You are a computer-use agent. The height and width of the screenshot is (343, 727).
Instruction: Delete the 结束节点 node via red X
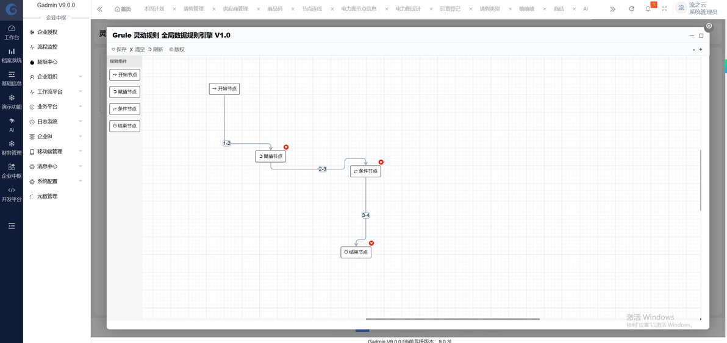(x=371, y=243)
